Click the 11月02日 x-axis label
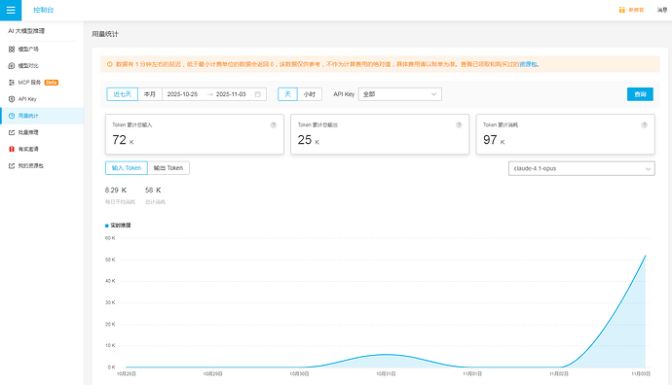Viewport: 672px width, 385px height. [559, 374]
